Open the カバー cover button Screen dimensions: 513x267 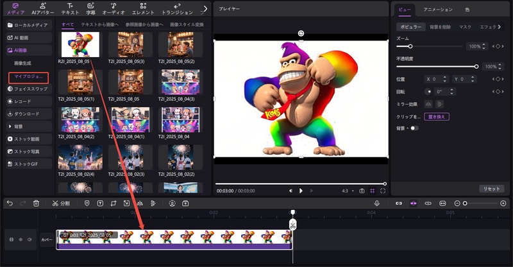(x=47, y=239)
